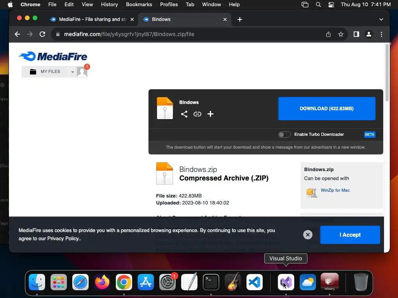Launch Firefox from the Dock
The width and height of the screenshot is (398, 298).
pyautogui.click(x=102, y=282)
